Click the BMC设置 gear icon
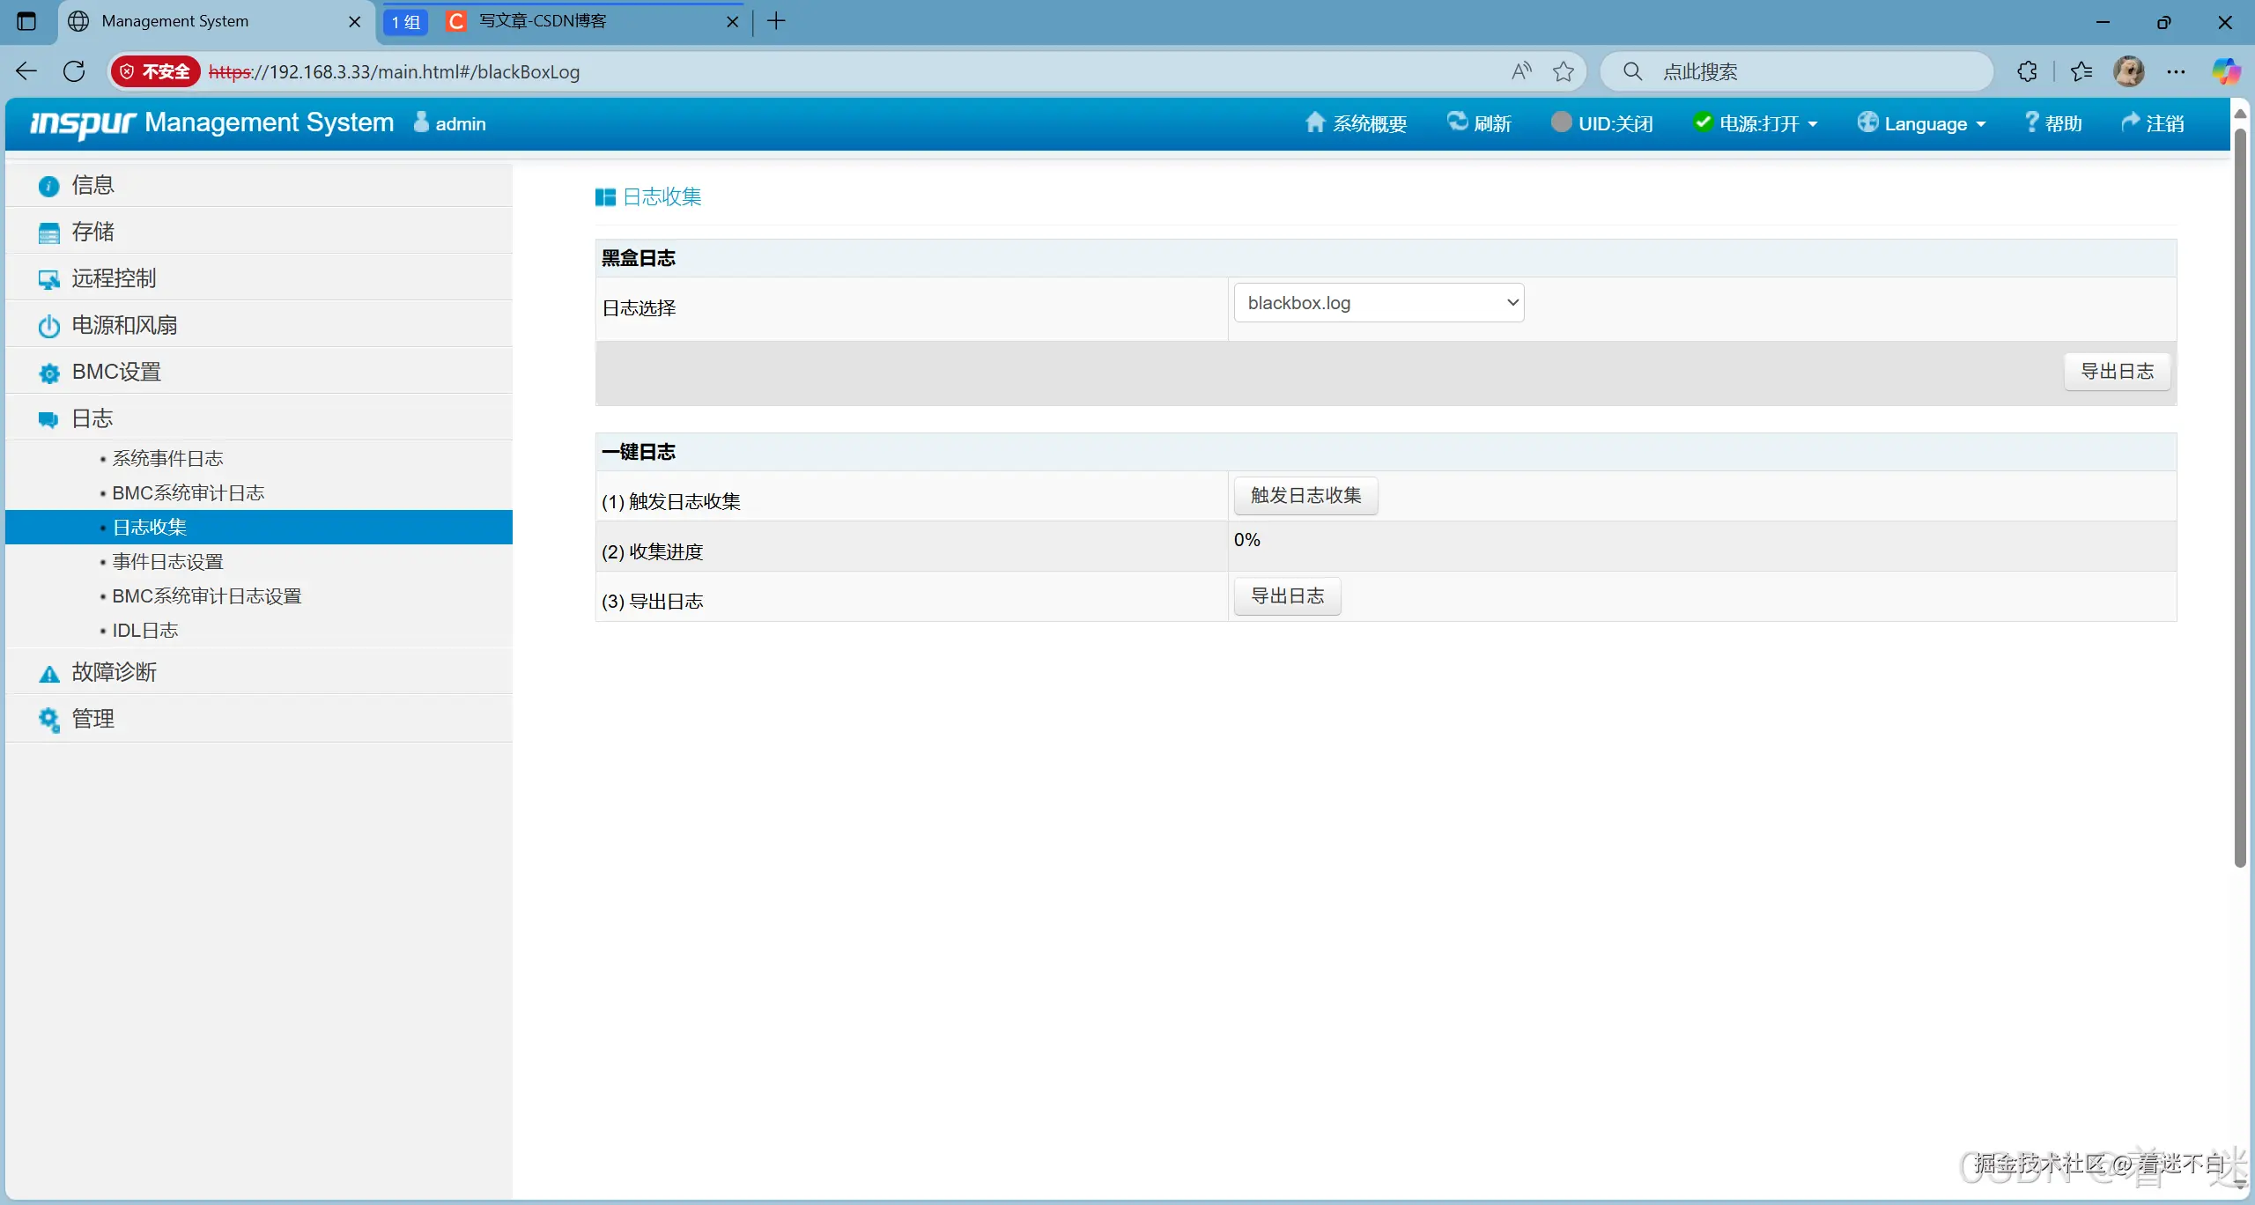This screenshot has width=2255, height=1205. pyautogui.click(x=48, y=373)
